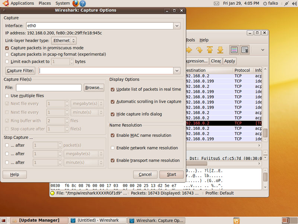The image size is (298, 224).
Task: Click the Browse... button for file
Action: point(94,88)
